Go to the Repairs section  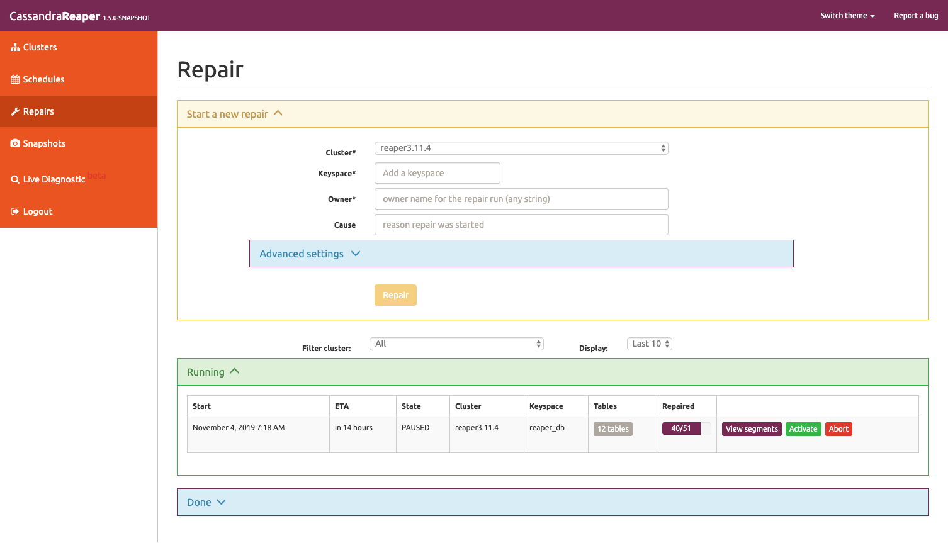coord(79,111)
